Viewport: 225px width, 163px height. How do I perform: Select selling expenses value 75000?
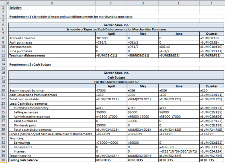[111, 112]
